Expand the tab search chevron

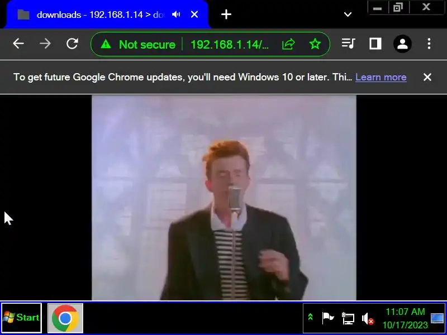[348, 15]
